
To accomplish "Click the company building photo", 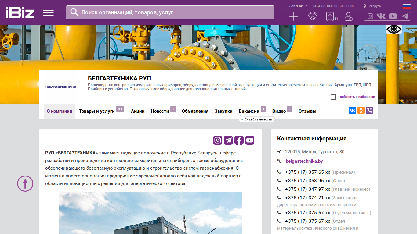I will tap(150, 213).
